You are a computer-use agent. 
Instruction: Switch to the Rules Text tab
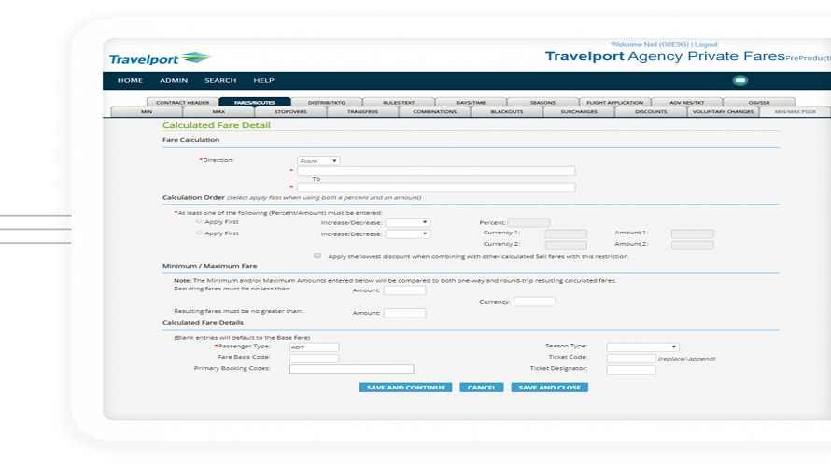[x=399, y=103]
